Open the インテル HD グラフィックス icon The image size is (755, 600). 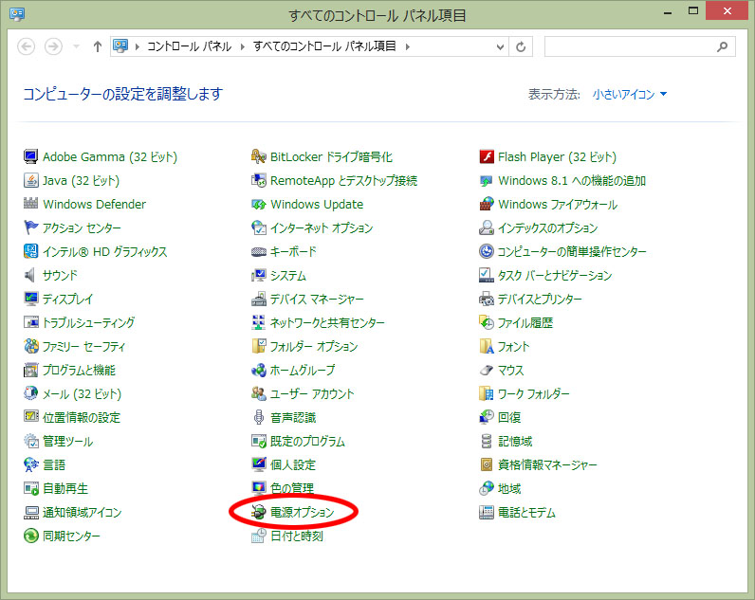[x=30, y=251]
